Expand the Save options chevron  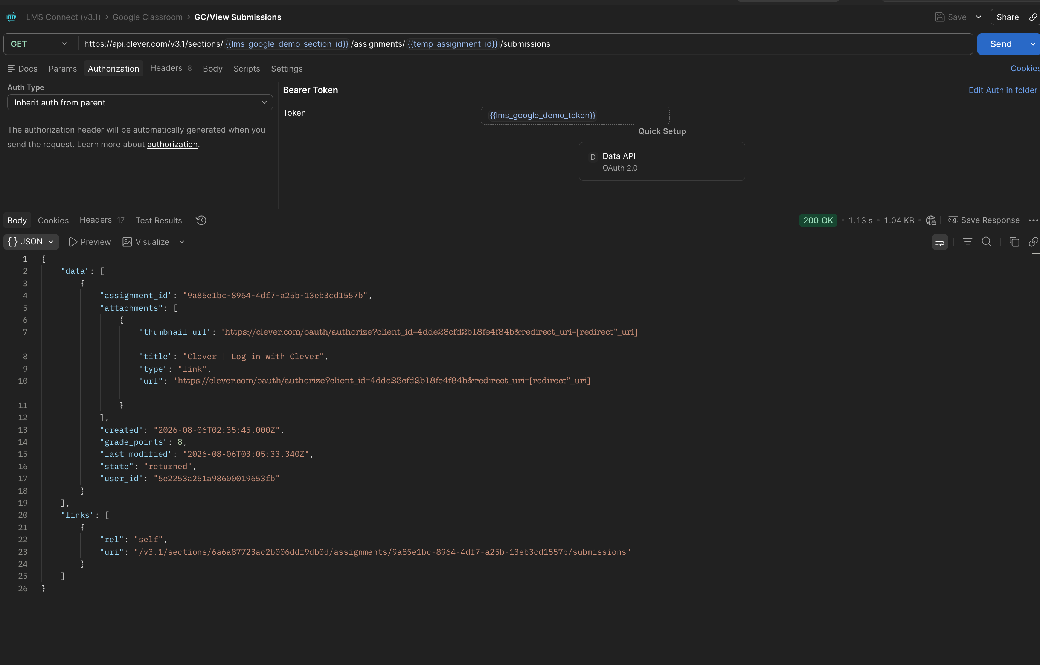click(x=979, y=17)
